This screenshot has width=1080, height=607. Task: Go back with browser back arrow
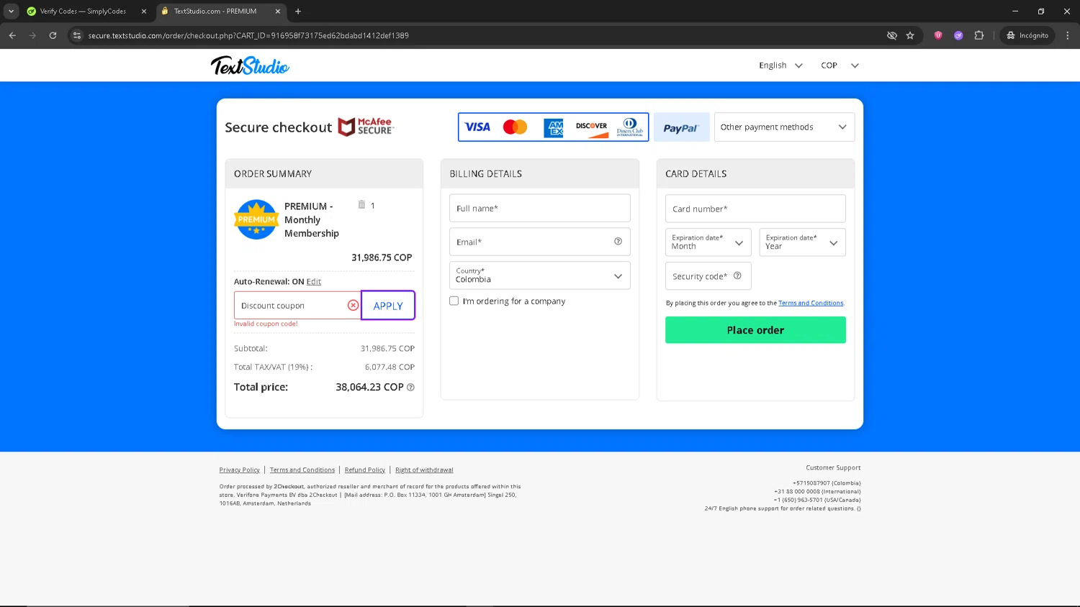click(x=12, y=35)
